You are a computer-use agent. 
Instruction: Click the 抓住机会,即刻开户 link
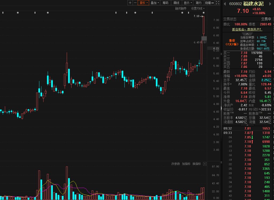(x=247, y=29)
